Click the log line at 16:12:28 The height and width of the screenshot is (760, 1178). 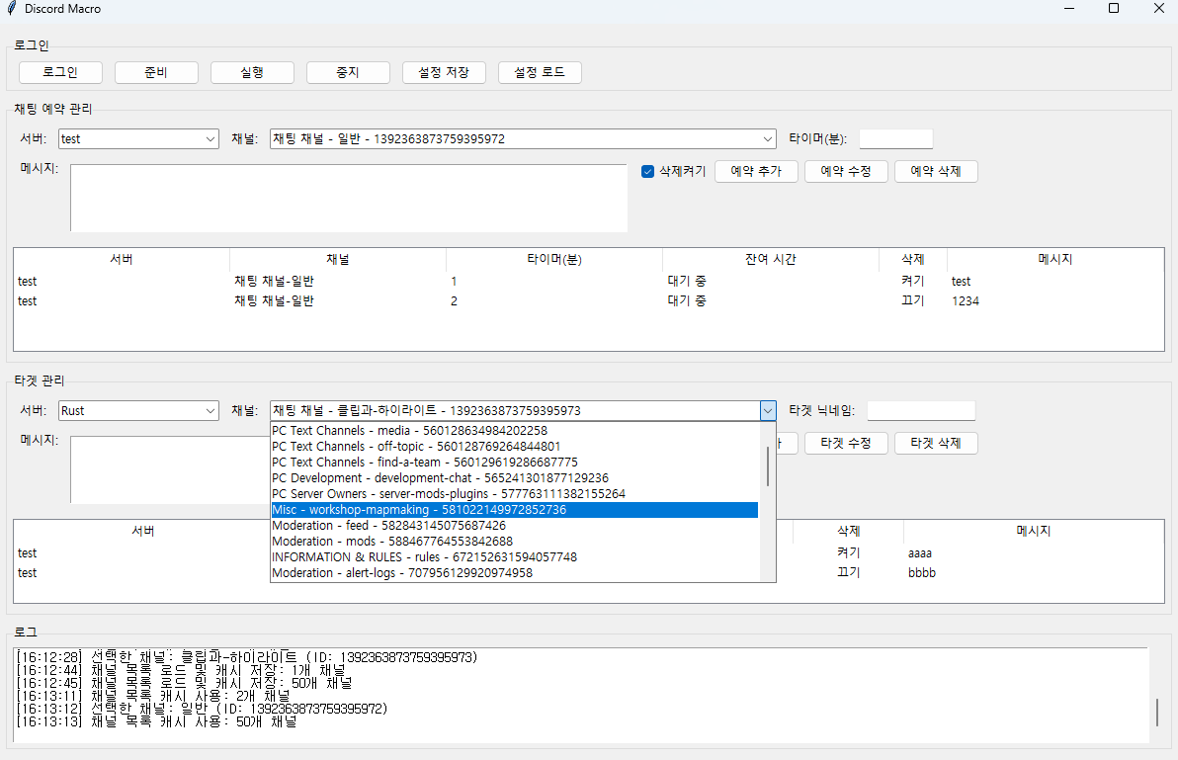tap(247, 657)
